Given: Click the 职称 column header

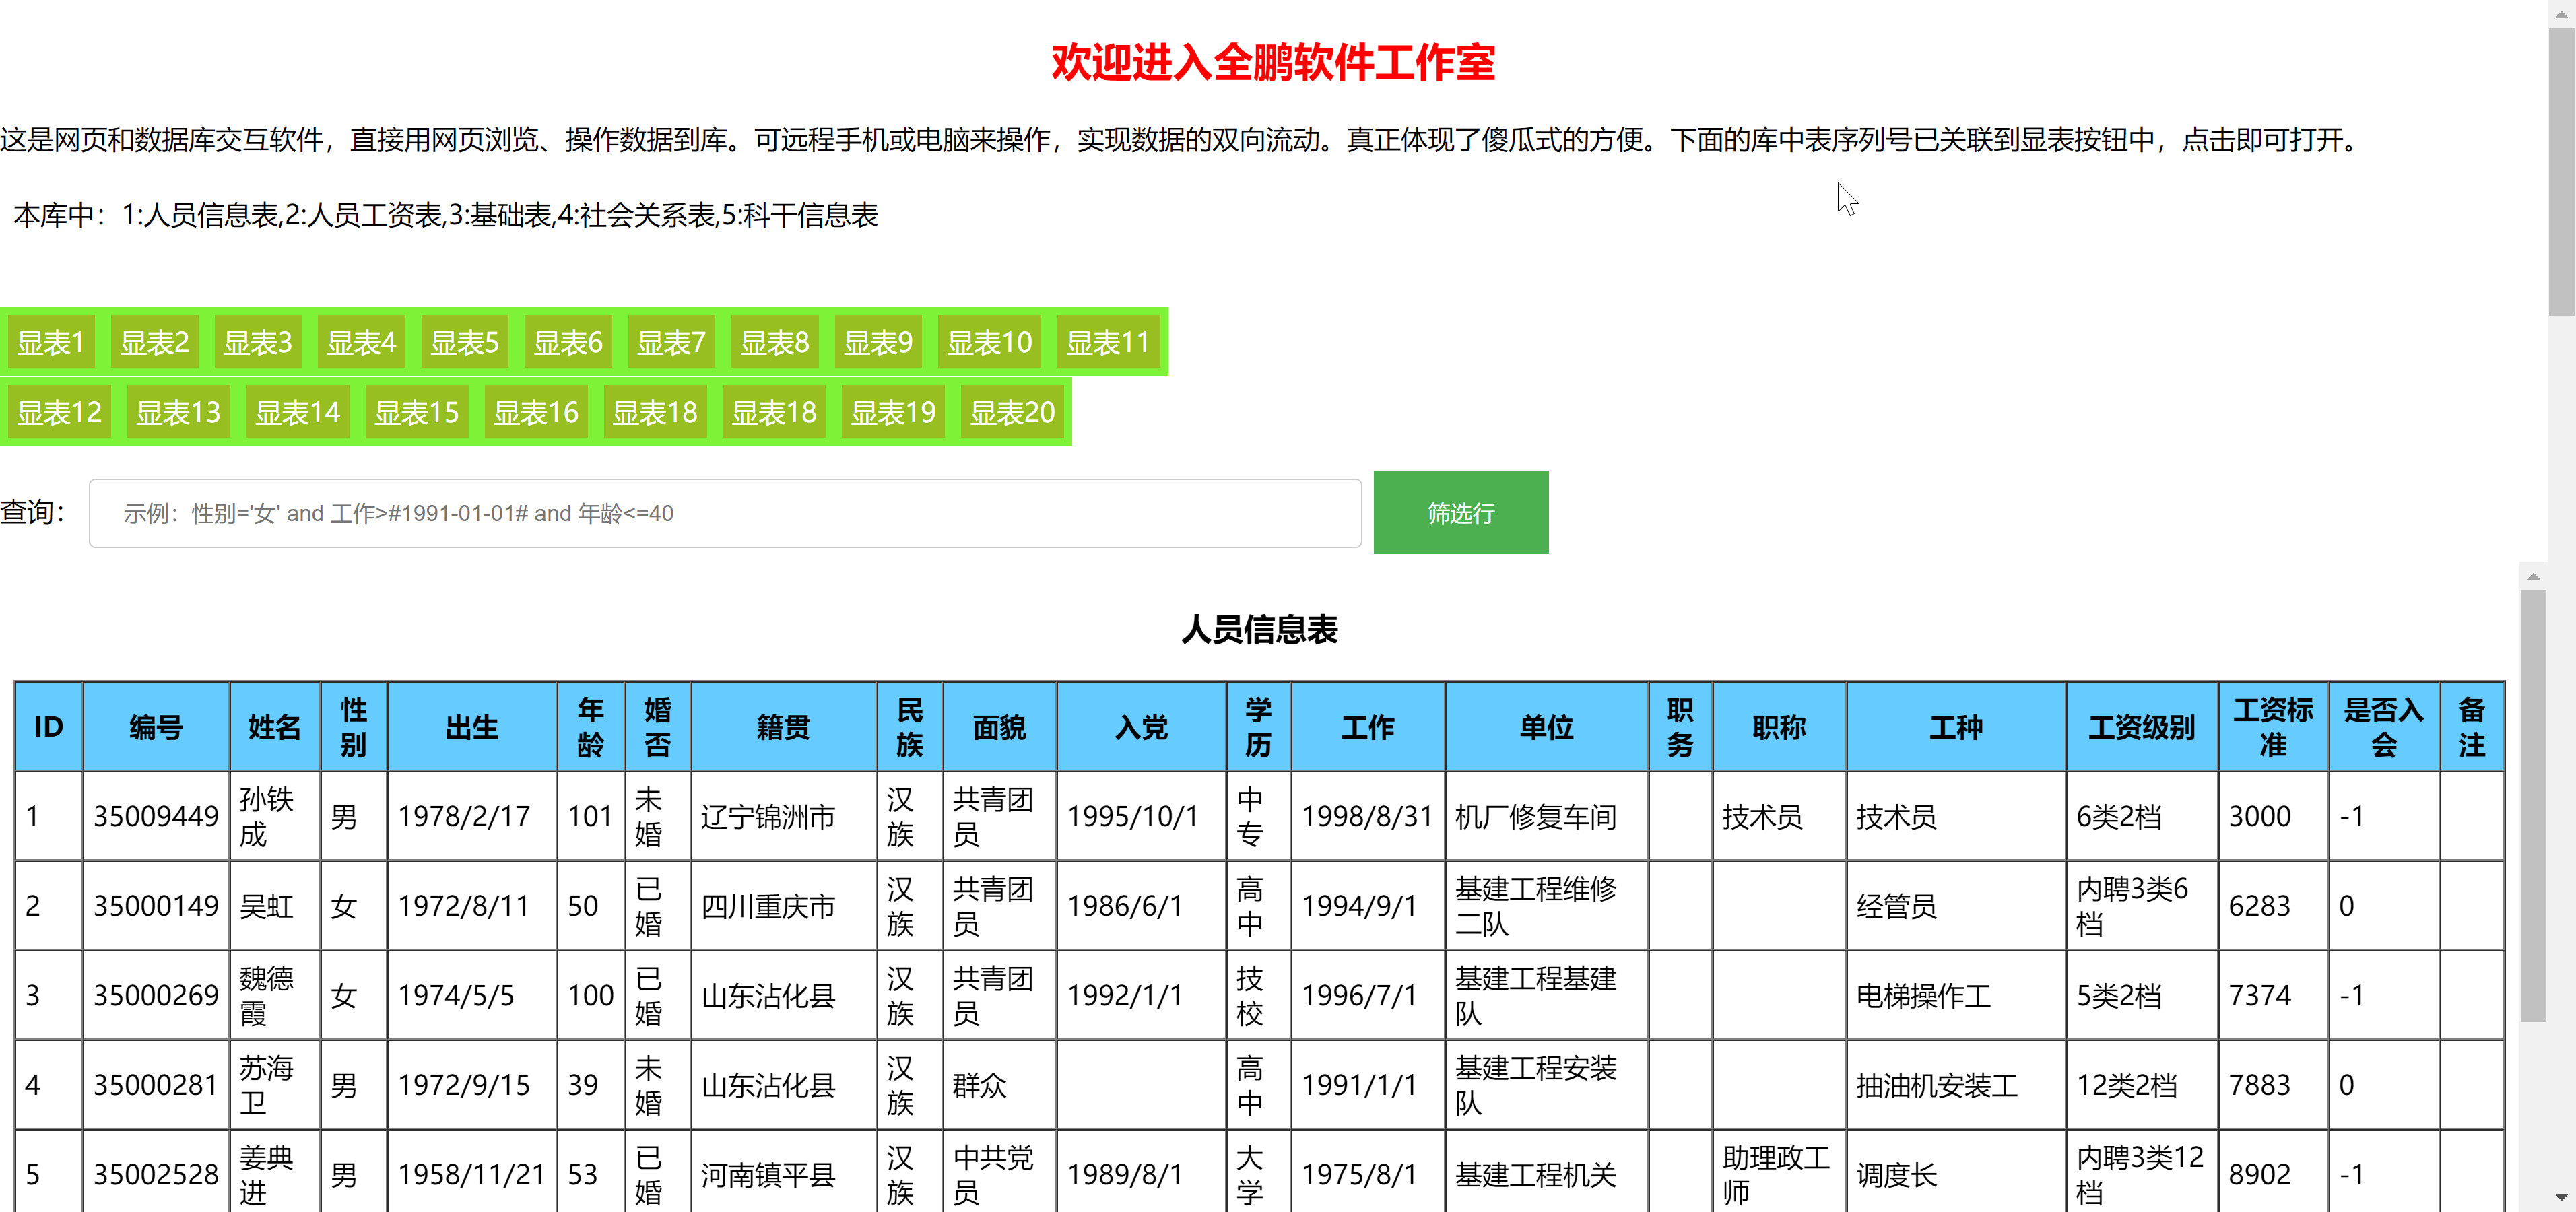Looking at the screenshot, I should pyautogui.click(x=1780, y=727).
